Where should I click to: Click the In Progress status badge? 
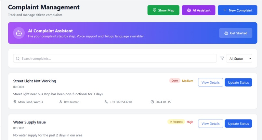tap(176, 122)
